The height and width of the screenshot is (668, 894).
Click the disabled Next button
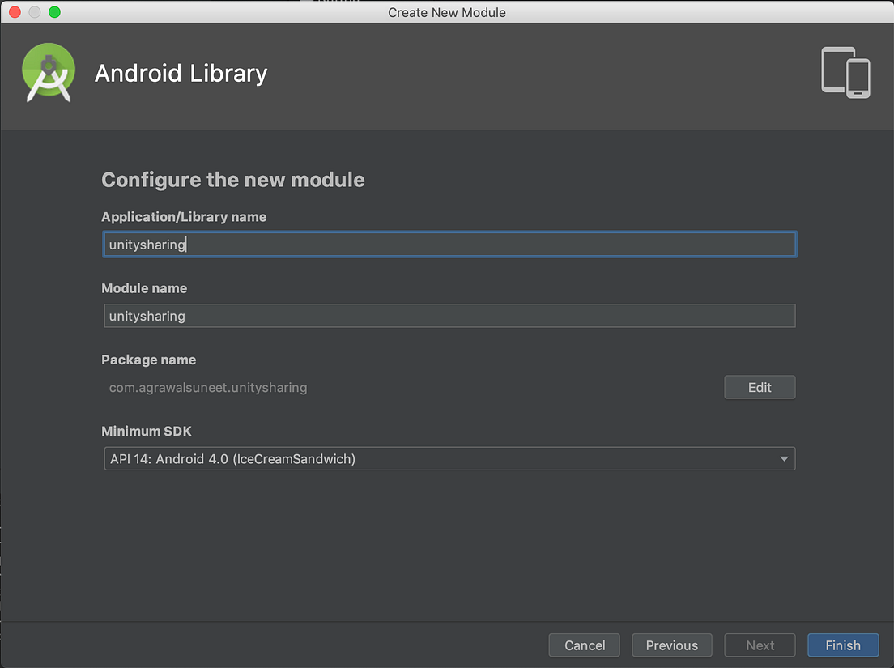click(x=759, y=645)
